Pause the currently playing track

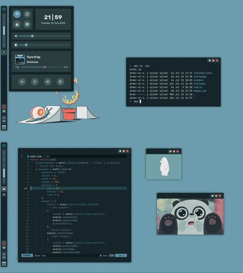[48, 81]
